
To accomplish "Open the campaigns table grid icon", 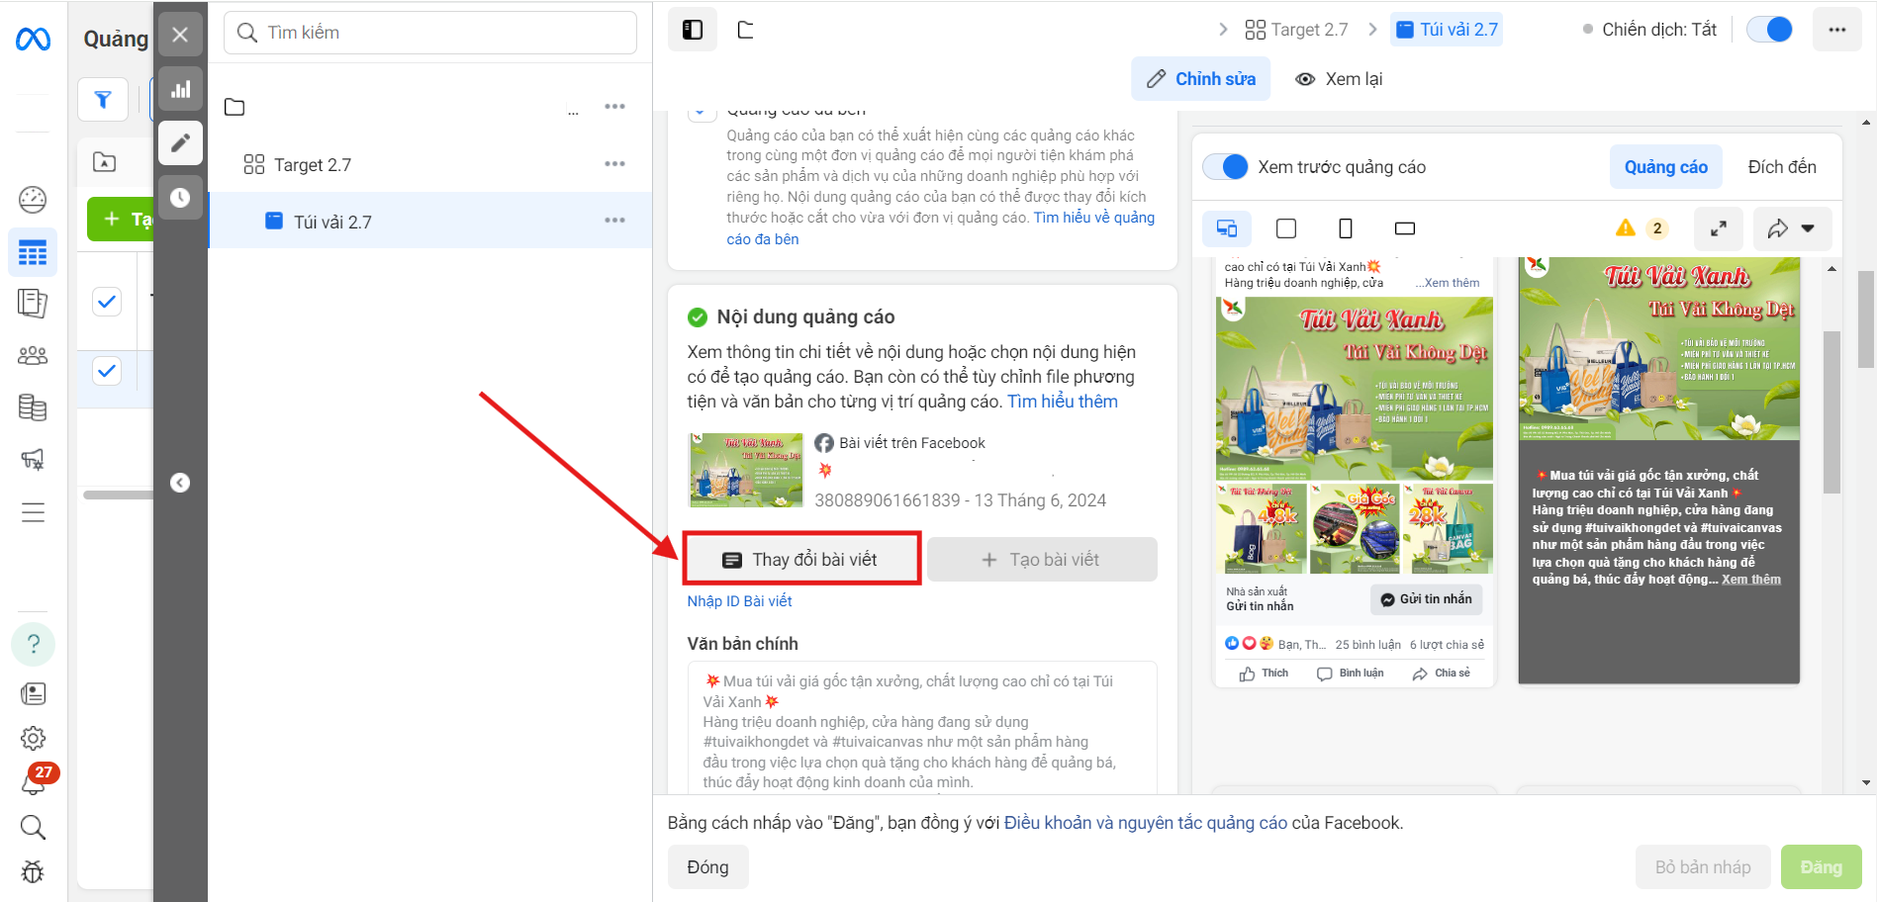I will [33, 253].
